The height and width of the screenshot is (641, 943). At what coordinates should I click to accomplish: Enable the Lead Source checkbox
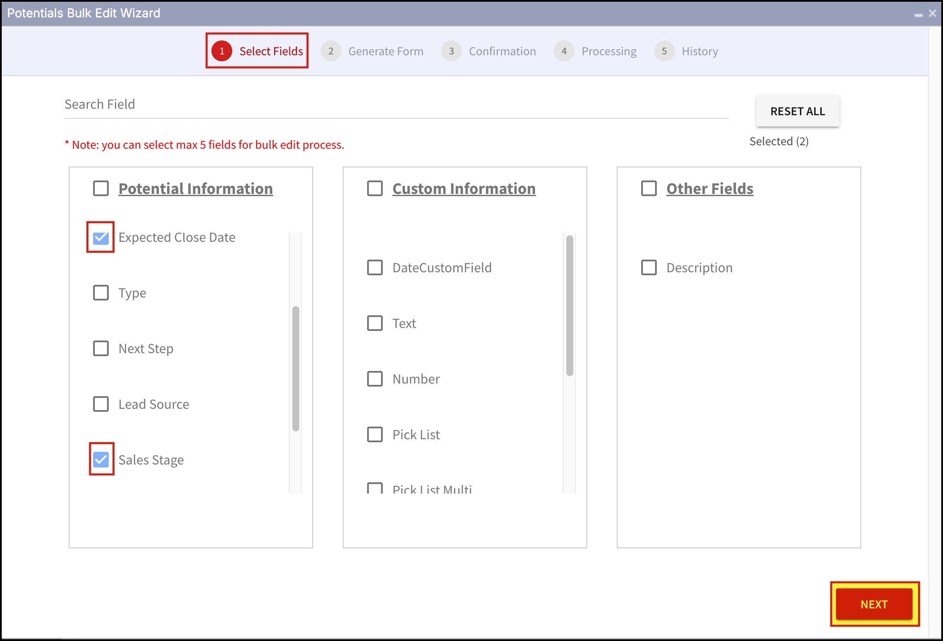pos(101,404)
